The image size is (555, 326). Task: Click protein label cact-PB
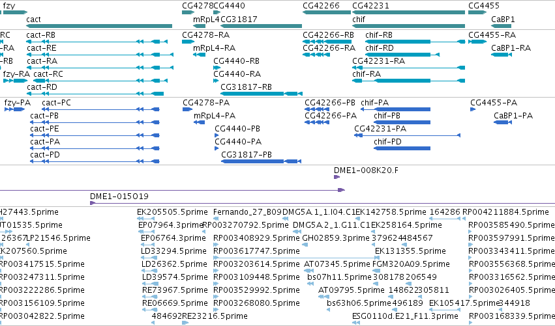pyautogui.click(x=44, y=116)
